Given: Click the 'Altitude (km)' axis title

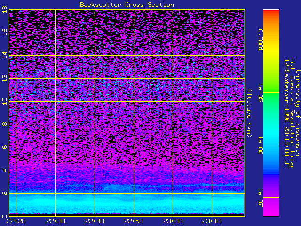Looking at the screenshot, I should 249,113.
